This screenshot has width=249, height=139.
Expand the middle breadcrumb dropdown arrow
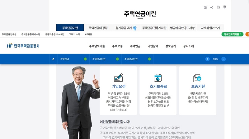(x=117, y=59)
